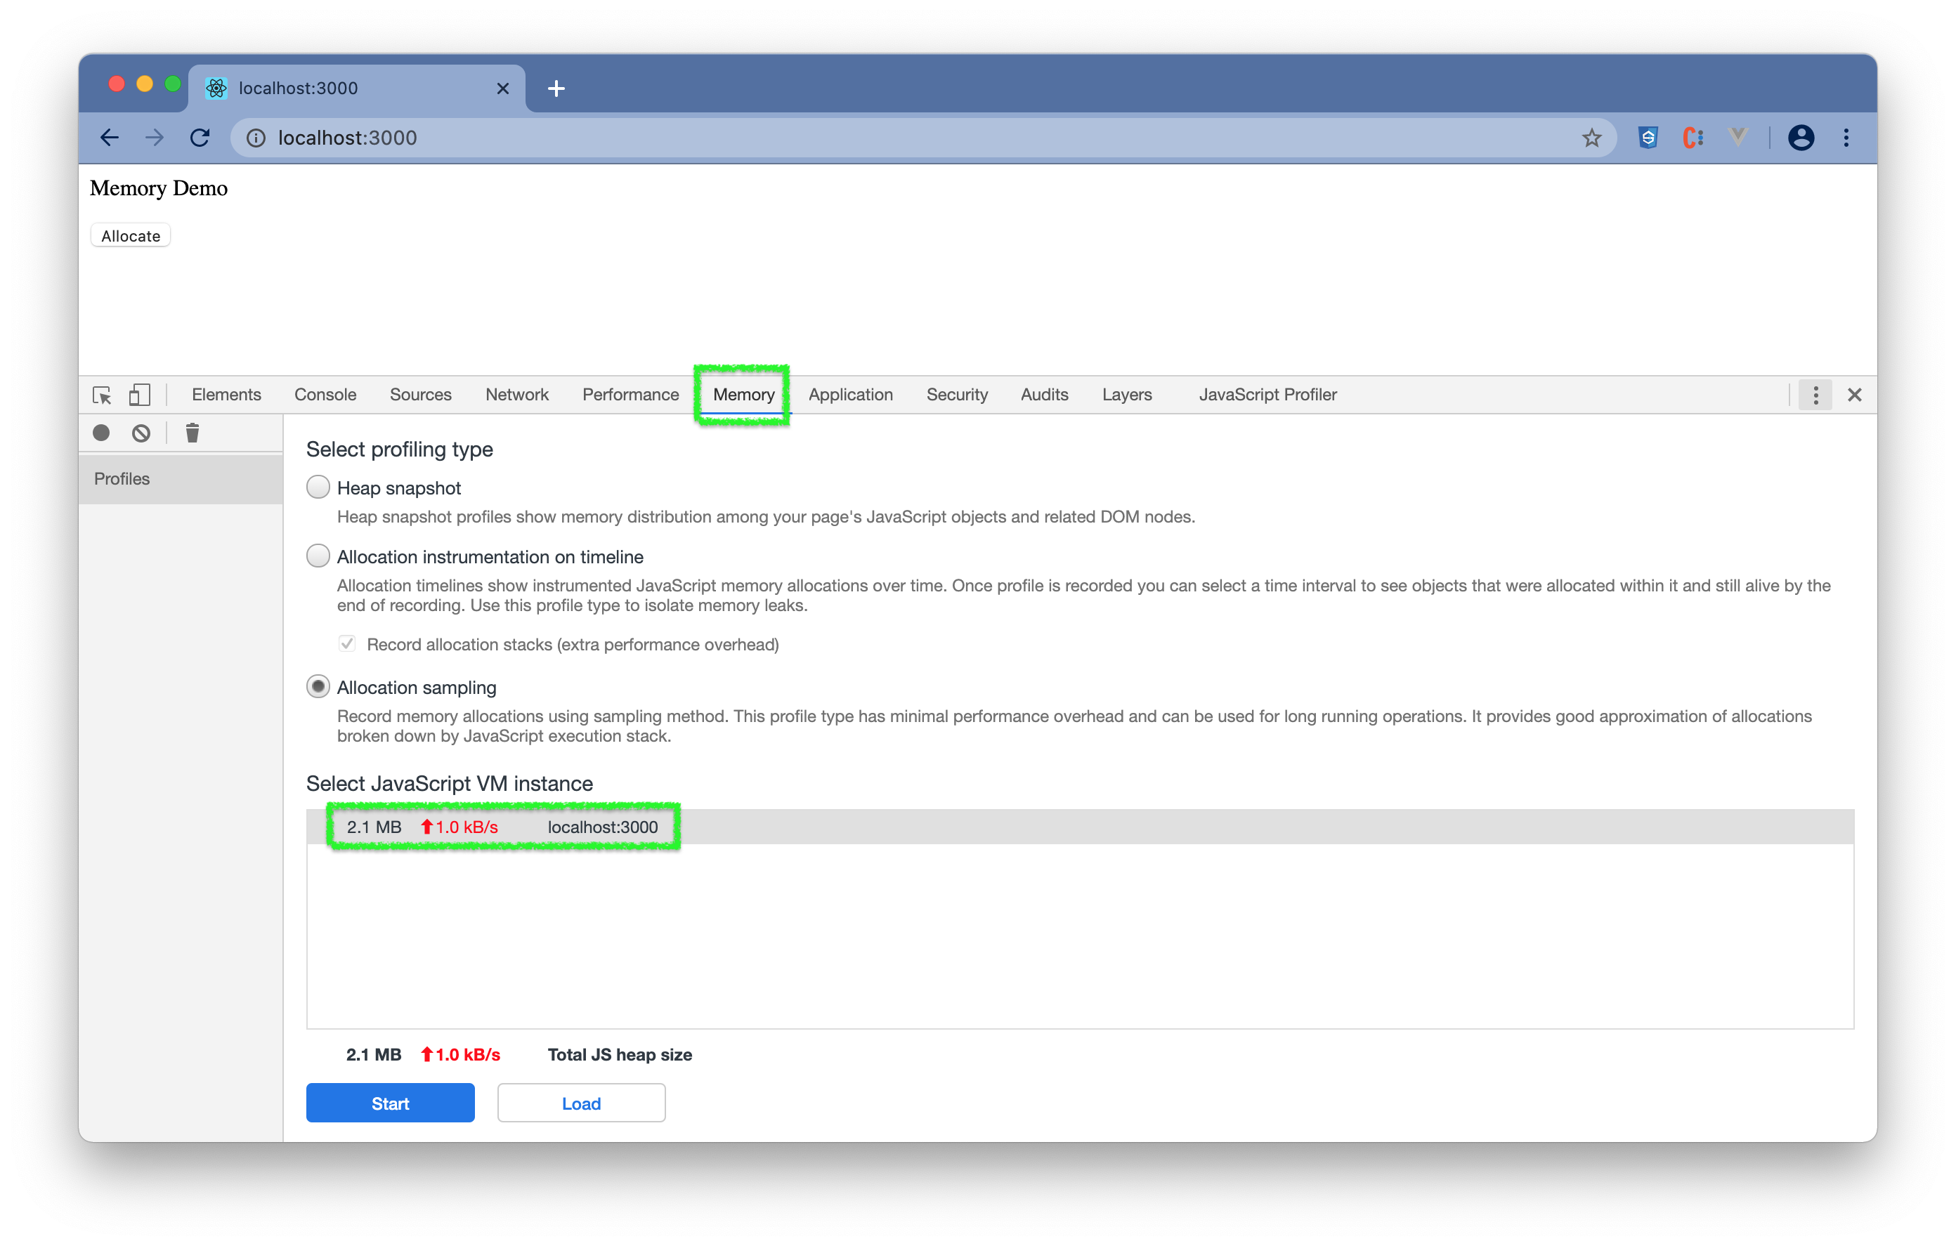Open DevTools customize three-dot menu
1956x1246 pixels.
pyautogui.click(x=1815, y=395)
